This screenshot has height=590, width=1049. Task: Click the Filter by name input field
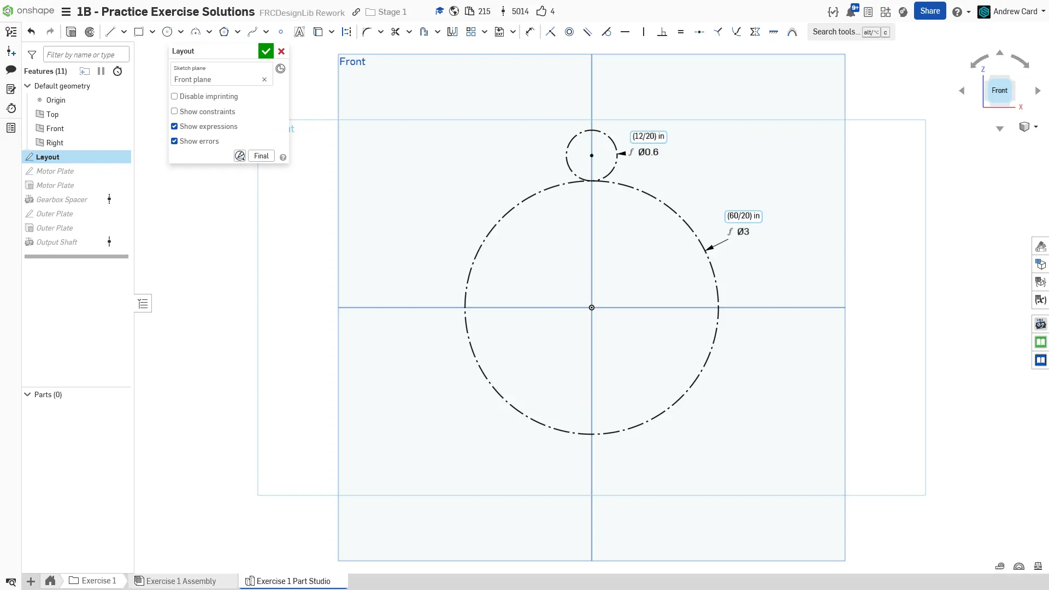point(86,55)
